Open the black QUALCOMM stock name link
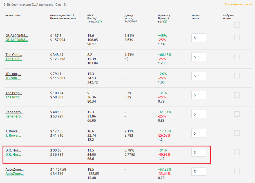Viewport: 255px width, 183px height. point(17,36)
